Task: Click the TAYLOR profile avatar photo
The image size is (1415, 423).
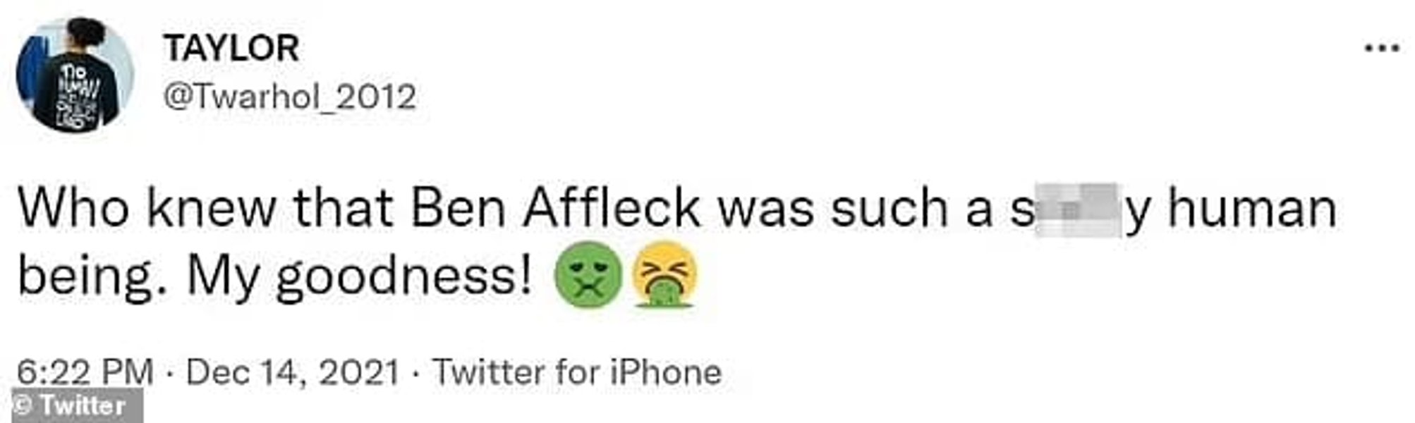Action: pos(74,74)
